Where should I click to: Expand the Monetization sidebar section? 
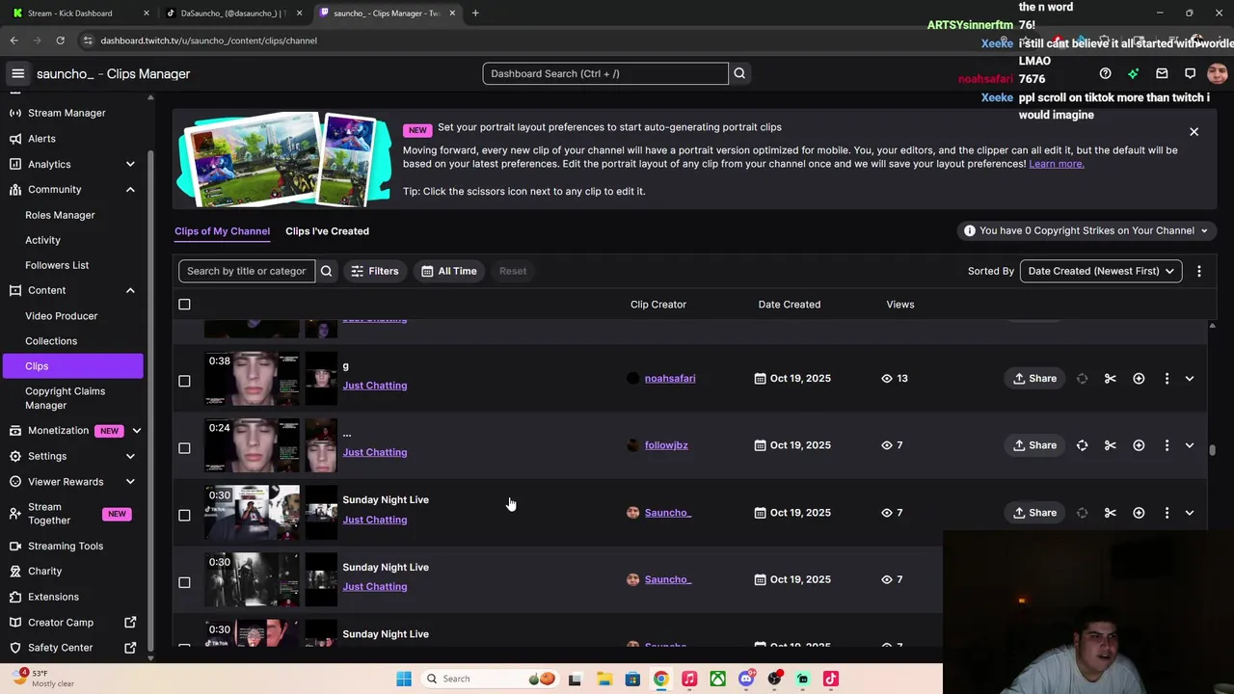point(136,431)
